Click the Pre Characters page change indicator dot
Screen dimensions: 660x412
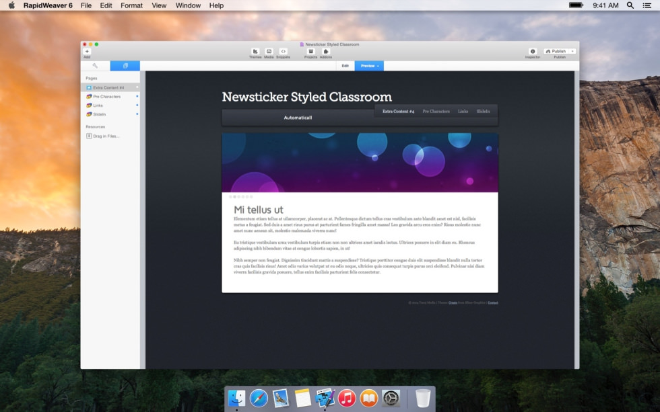pyautogui.click(x=137, y=96)
